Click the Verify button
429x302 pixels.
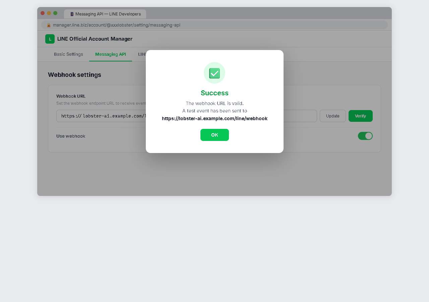click(360, 116)
